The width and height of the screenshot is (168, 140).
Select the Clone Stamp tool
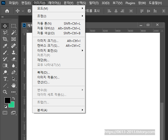coord(13,52)
